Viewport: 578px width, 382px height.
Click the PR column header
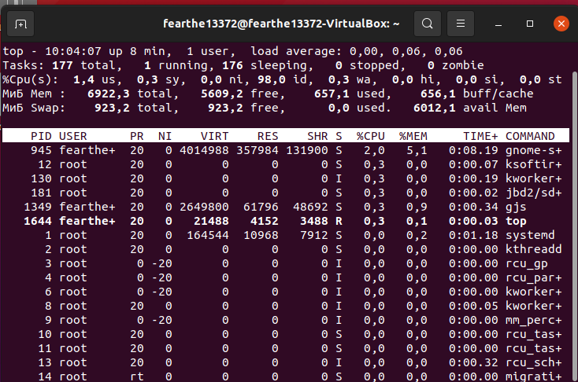point(137,136)
